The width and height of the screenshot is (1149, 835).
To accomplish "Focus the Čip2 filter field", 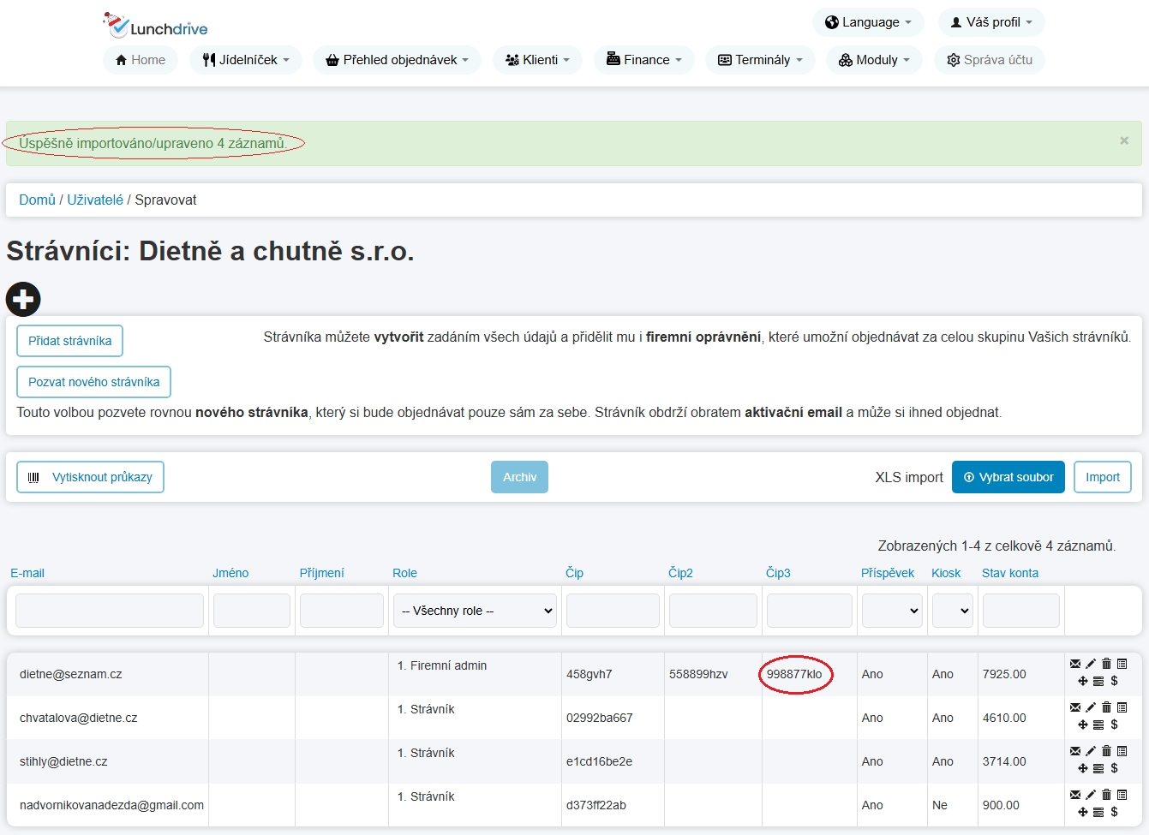I will coord(713,611).
